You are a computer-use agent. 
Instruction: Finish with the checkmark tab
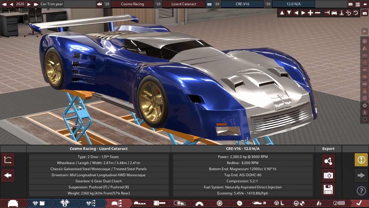[x=359, y=203]
